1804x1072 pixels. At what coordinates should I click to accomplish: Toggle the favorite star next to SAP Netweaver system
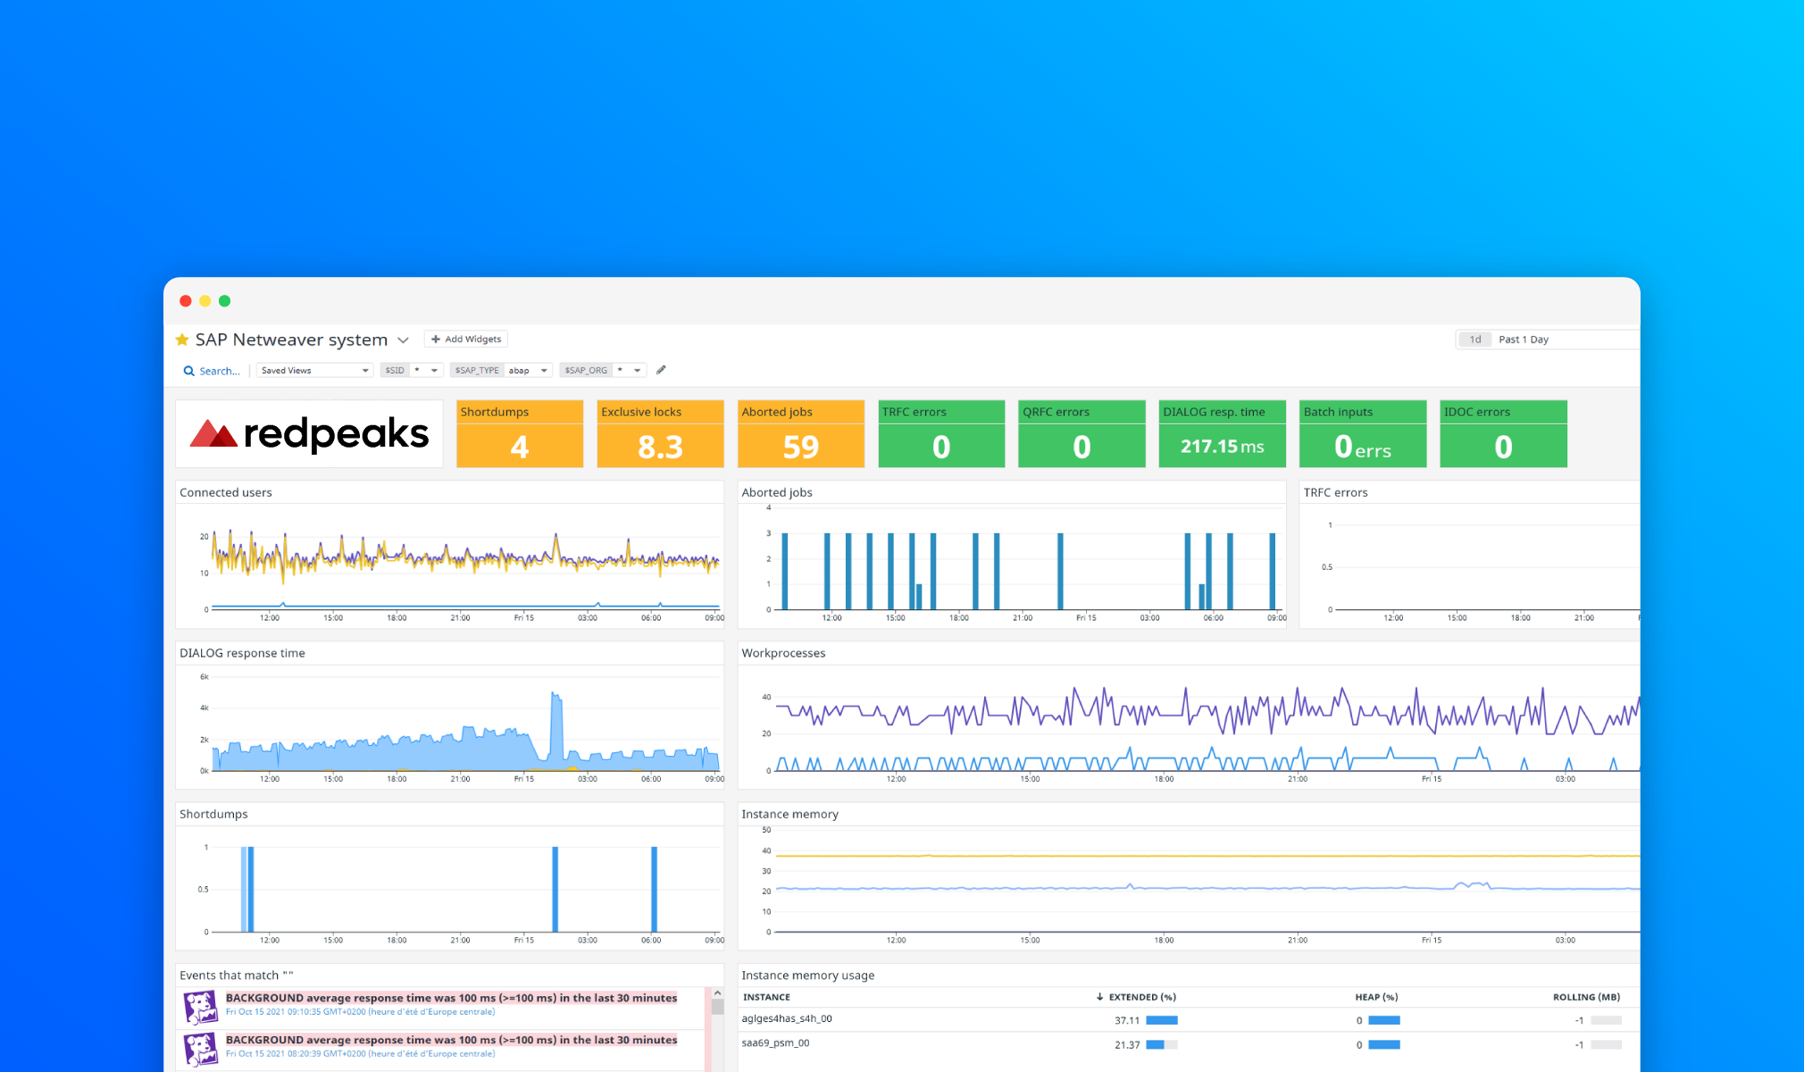(x=181, y=339)
